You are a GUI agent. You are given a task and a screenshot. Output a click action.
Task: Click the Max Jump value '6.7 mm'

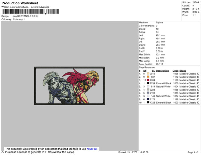tap(160, 61)
